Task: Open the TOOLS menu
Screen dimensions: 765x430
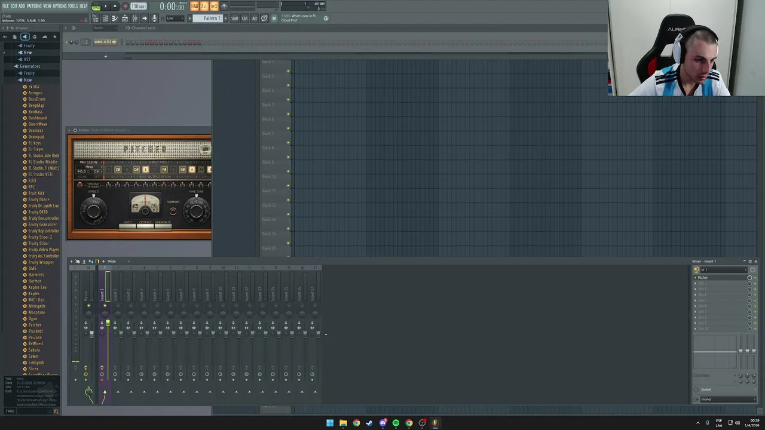Action: point(73,6)
